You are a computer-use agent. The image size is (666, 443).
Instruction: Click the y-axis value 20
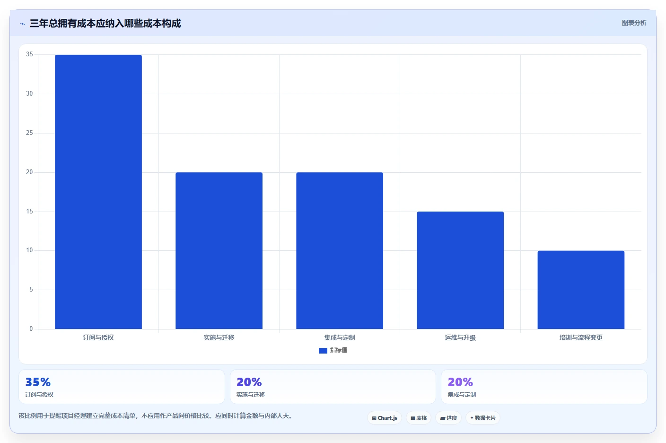click(x=29, y=172)
